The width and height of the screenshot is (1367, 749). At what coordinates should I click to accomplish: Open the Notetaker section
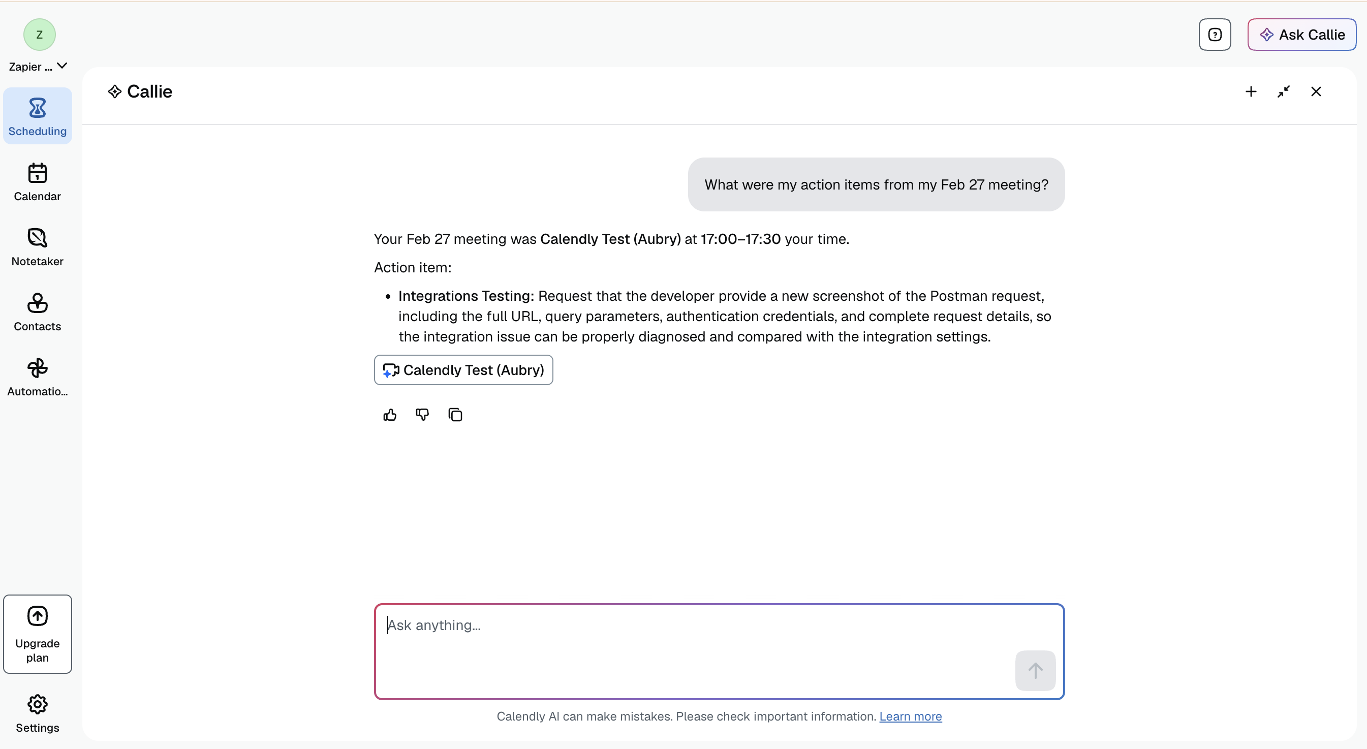click(37, 247)
